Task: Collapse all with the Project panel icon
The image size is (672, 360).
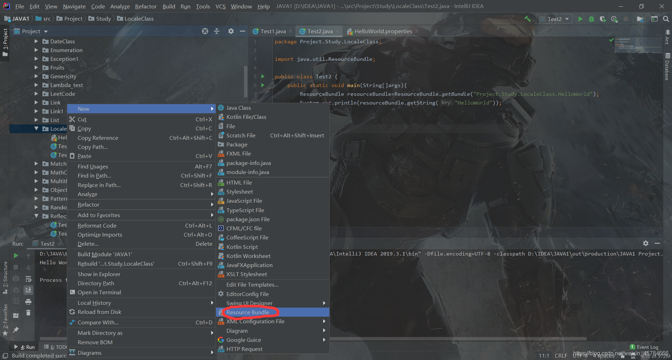Action: 217,31
